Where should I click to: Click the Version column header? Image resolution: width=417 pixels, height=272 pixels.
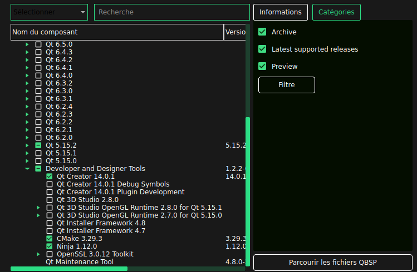click(235, 32)
